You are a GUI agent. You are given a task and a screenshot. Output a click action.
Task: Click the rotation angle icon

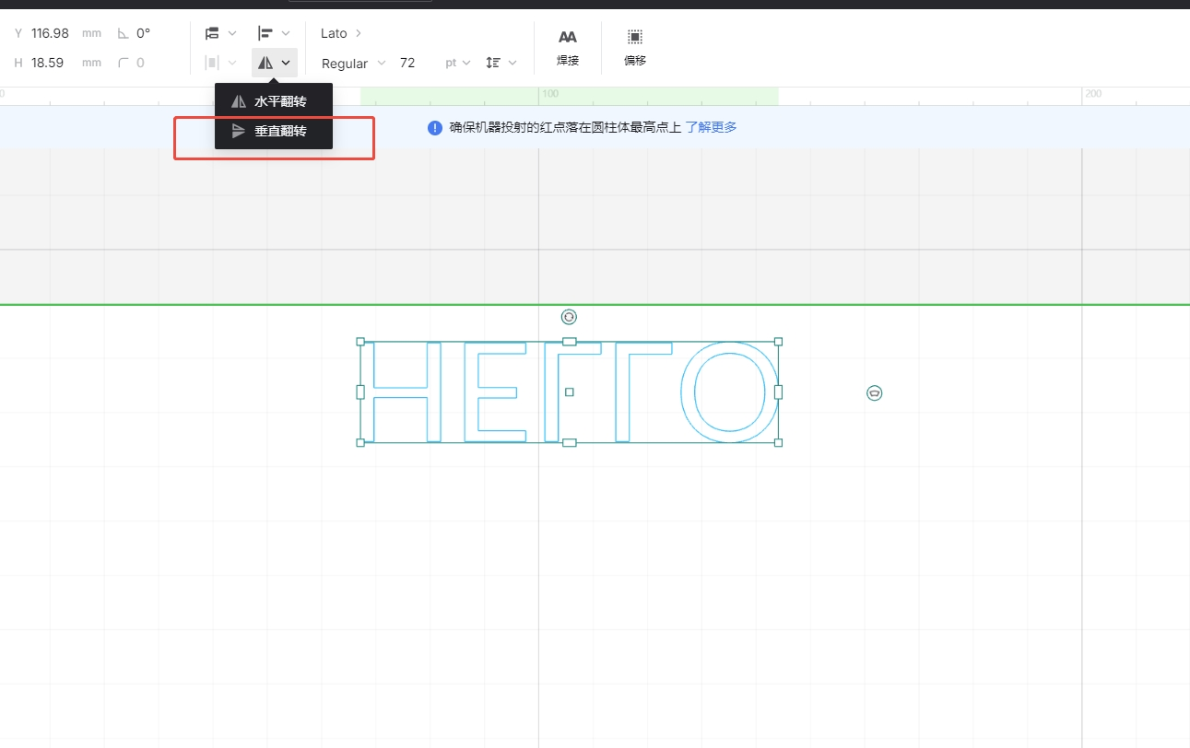(x=124, y=33)
